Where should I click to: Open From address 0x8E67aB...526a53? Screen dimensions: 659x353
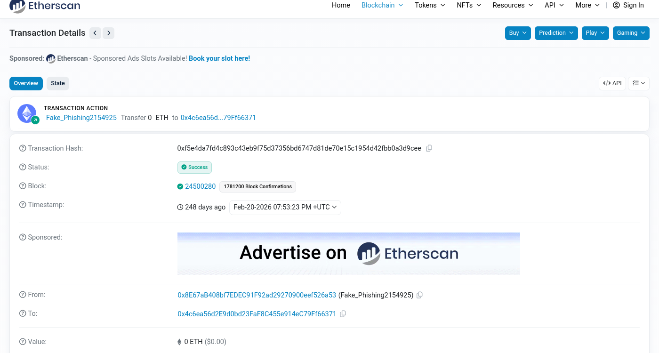pyautogui.click(x=257, y=295)
